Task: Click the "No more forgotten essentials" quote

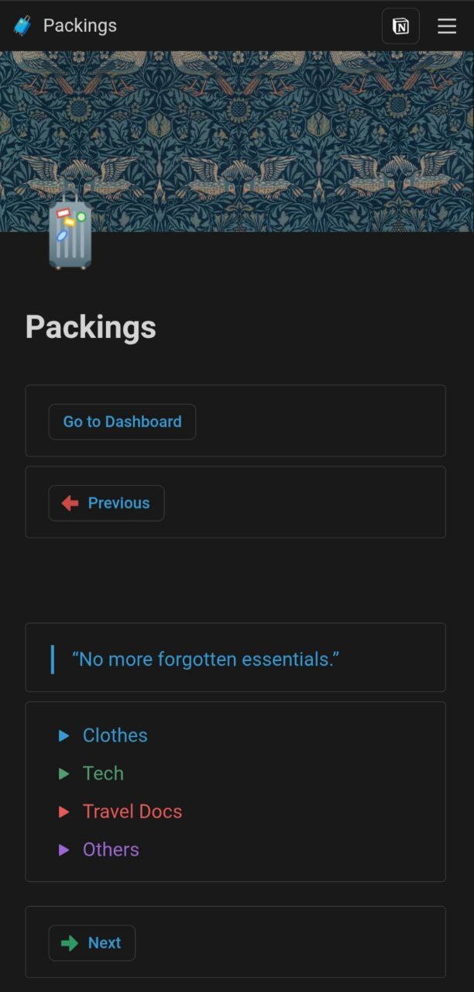Action: [205, 660]
